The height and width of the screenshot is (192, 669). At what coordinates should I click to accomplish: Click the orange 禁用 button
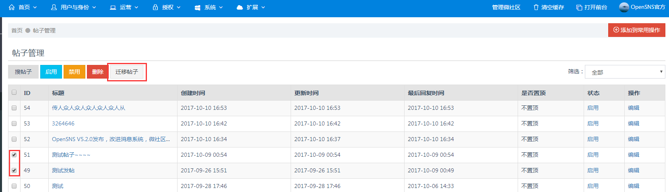74,72
